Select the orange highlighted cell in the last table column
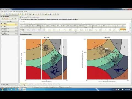Image resolution: width=132 pixels, height=99 pixels. tap(123, 29)
